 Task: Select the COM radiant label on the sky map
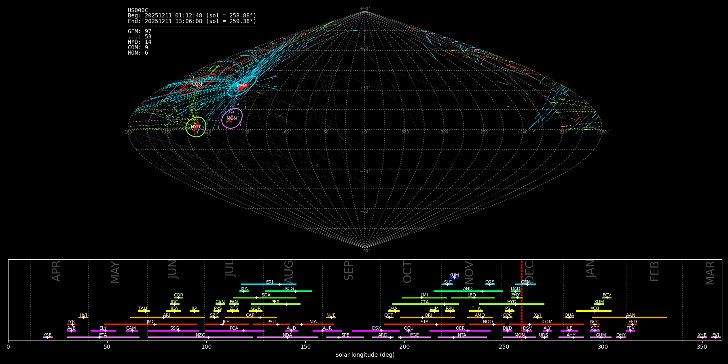[197, 85]
